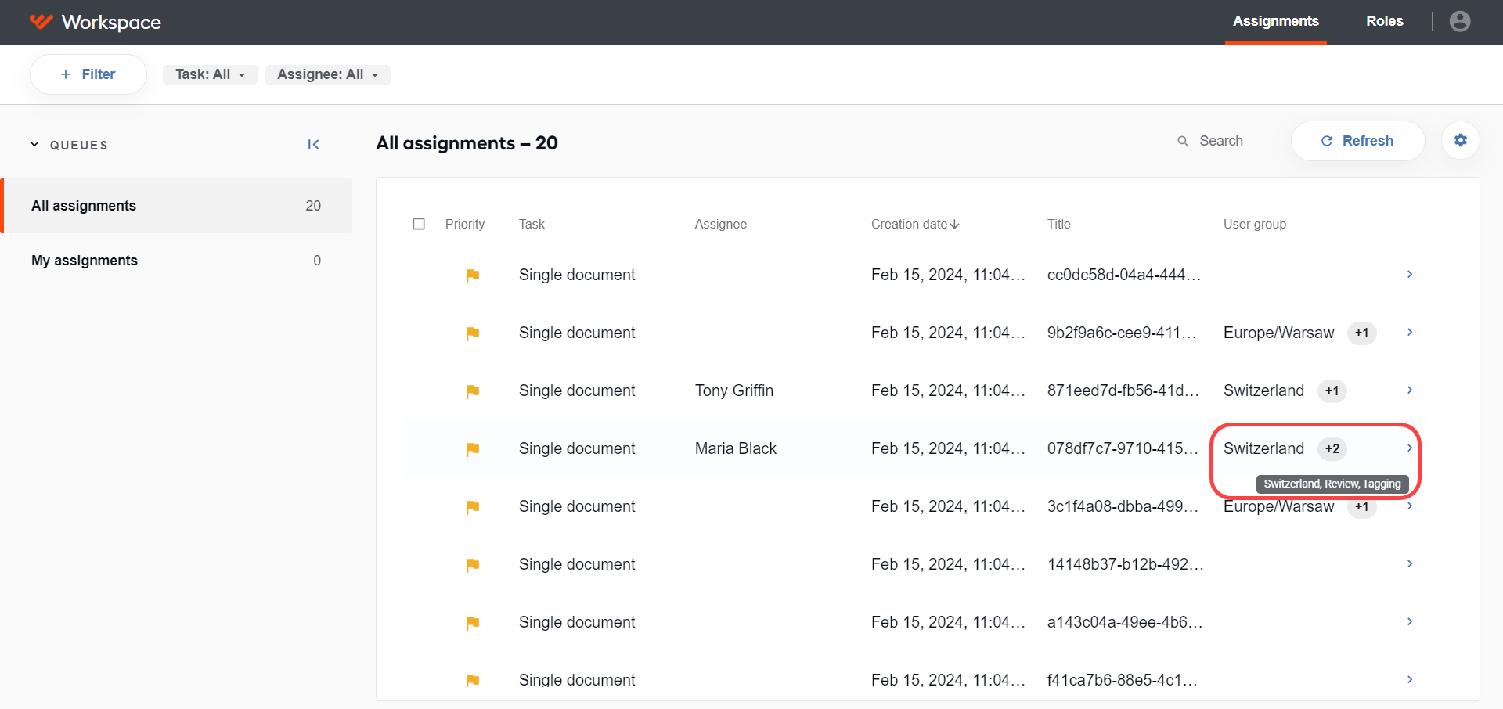Click the +1 badge in 9b2f9a6c row

pyautogui.click(x=1362, y=333)
